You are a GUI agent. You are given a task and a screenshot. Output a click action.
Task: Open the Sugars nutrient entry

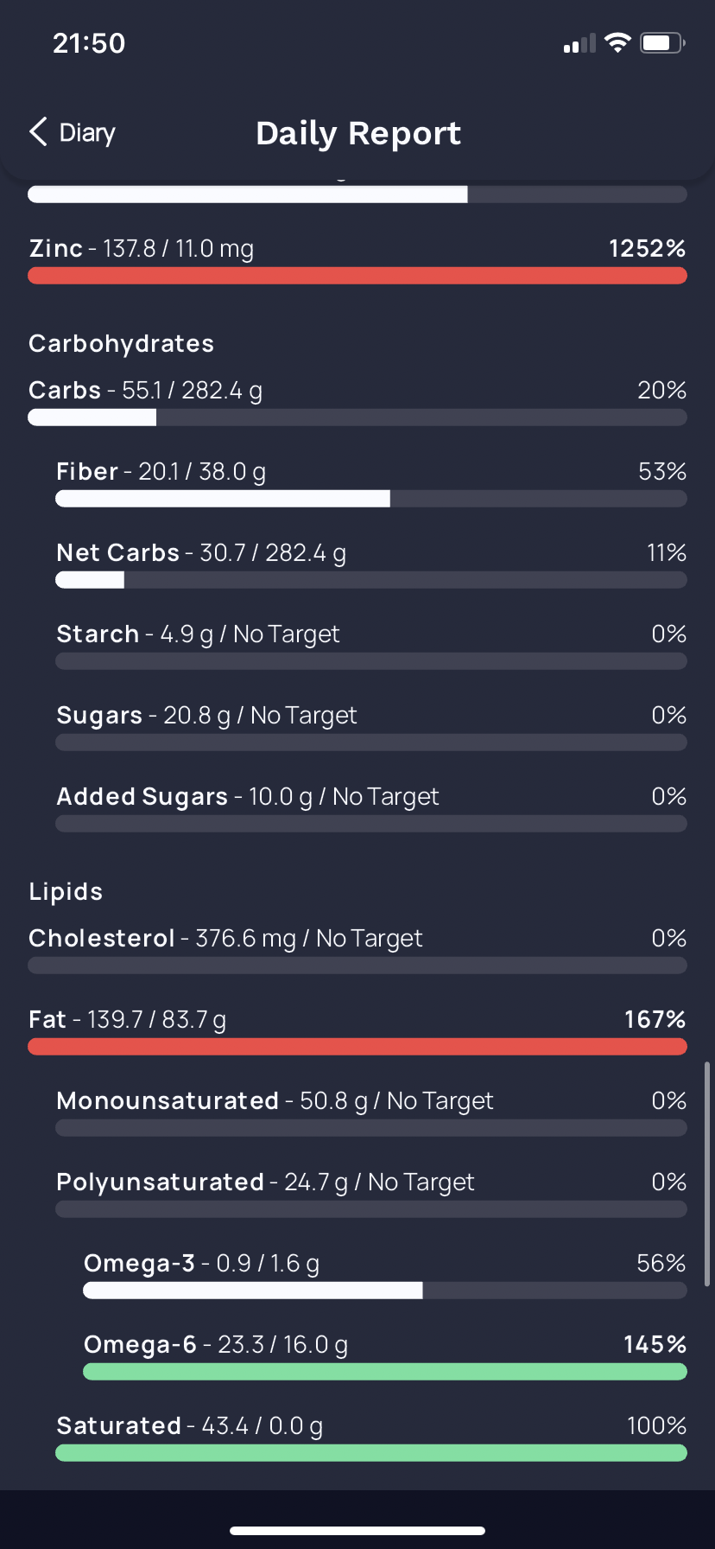point(371,727)
